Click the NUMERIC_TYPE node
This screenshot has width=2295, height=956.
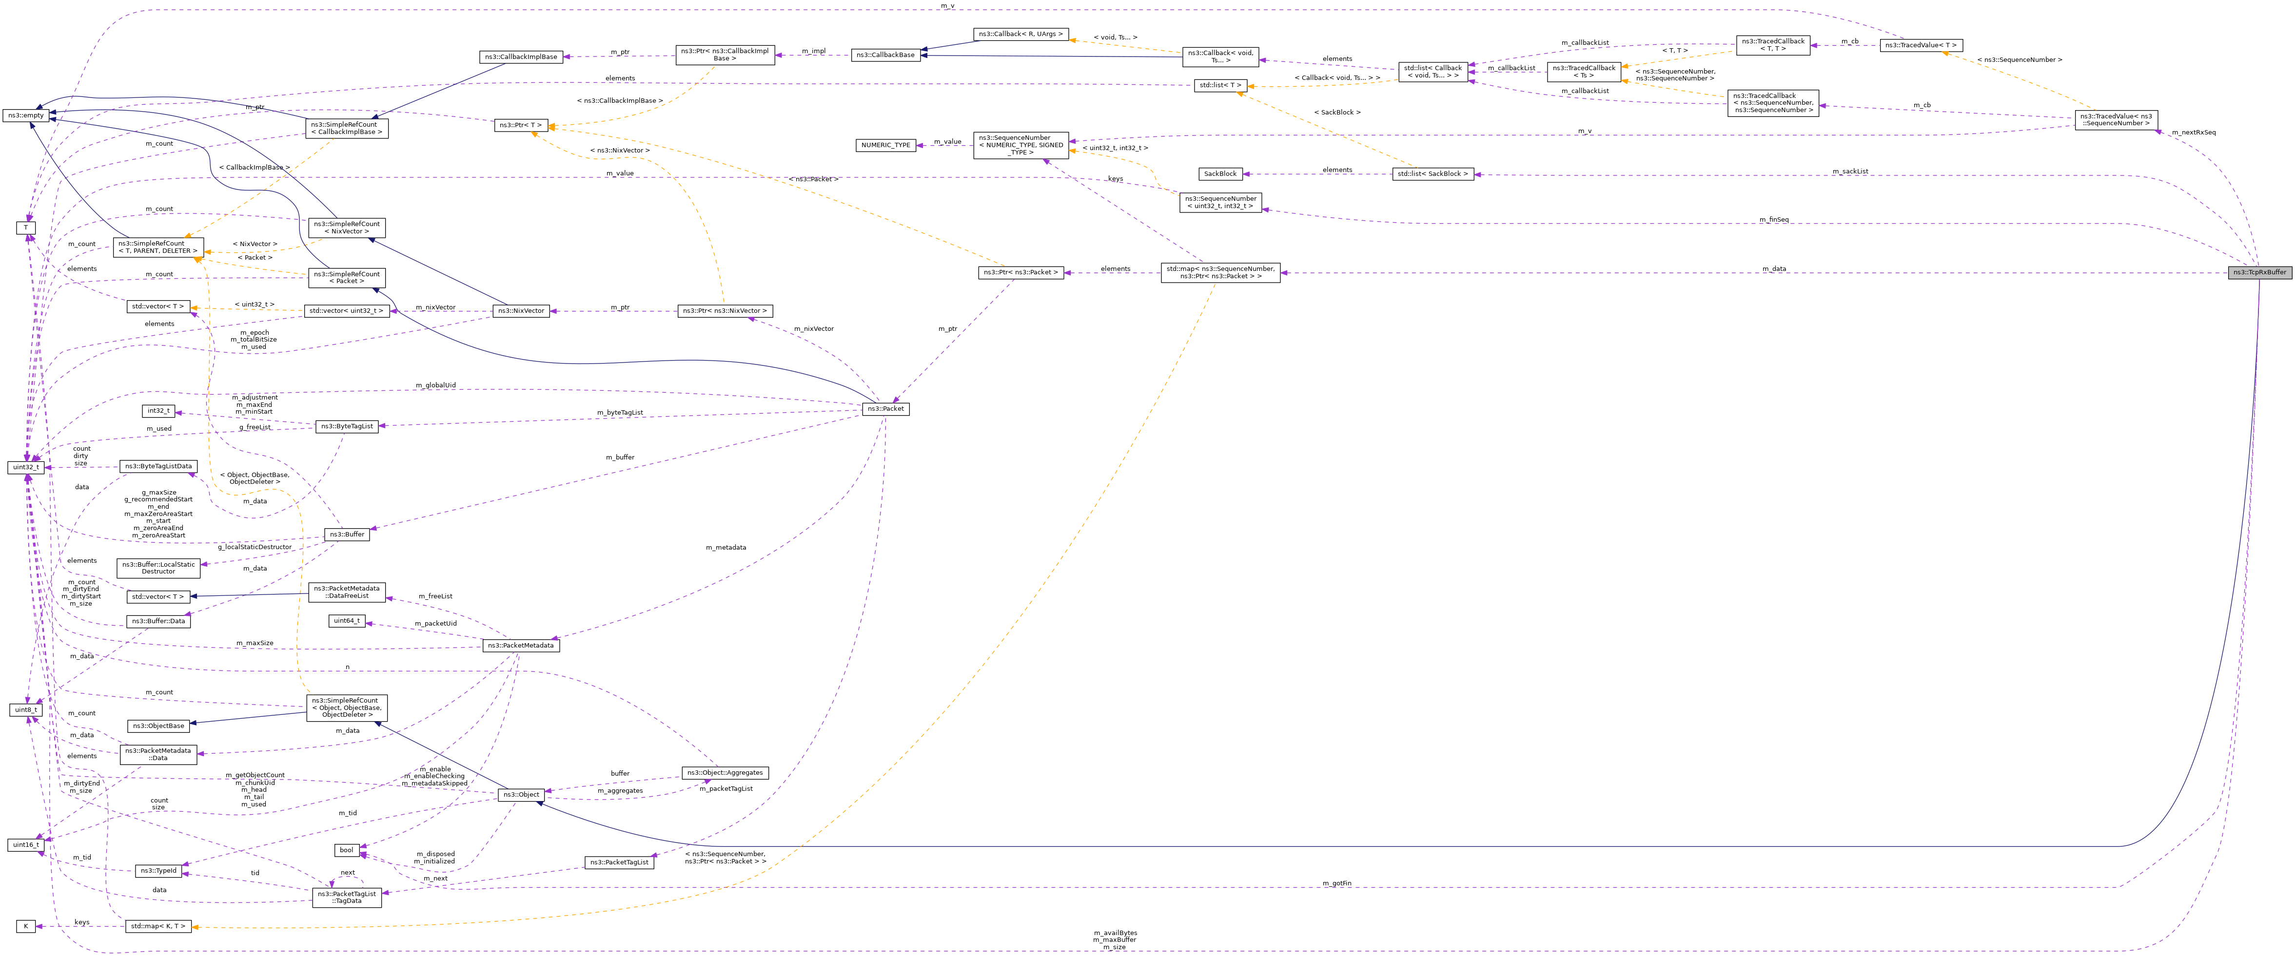coord(885,145)
